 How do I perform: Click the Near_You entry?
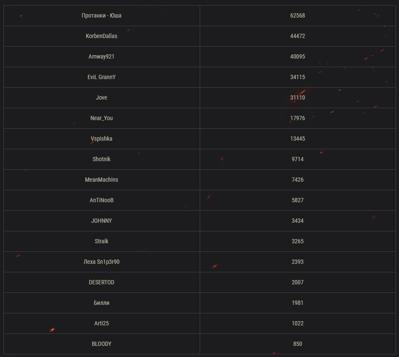[x=102, y=118]
